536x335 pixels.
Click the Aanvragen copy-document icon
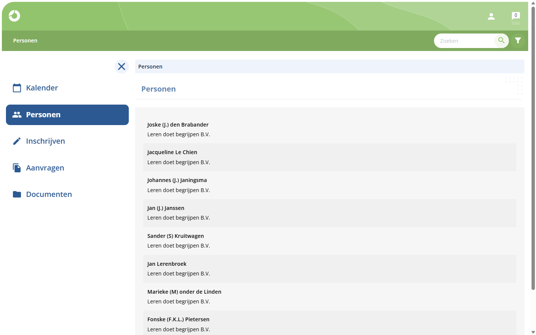17,168
